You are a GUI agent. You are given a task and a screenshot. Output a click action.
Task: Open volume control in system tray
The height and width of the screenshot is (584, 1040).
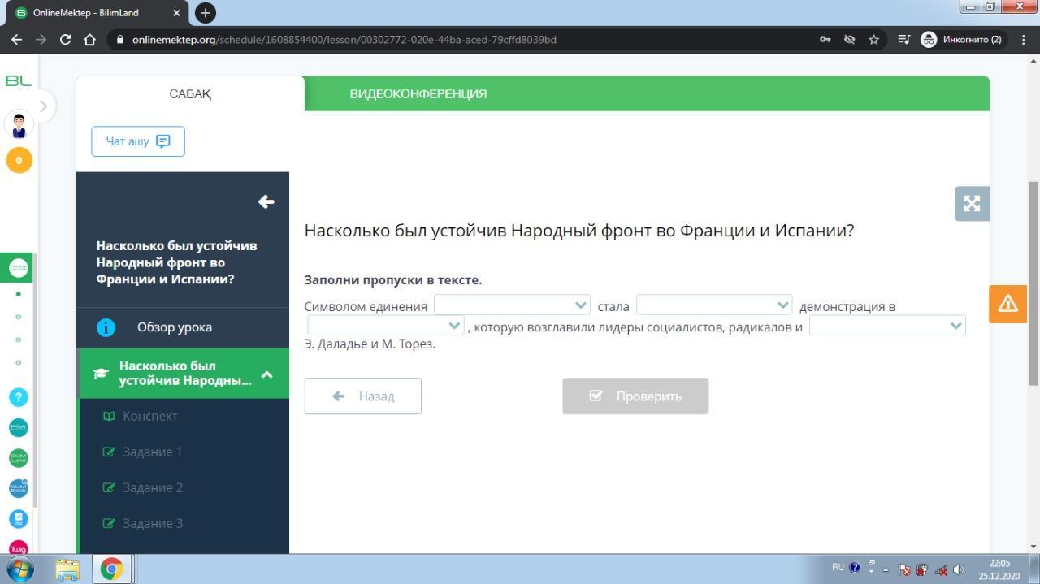point(959,569)
